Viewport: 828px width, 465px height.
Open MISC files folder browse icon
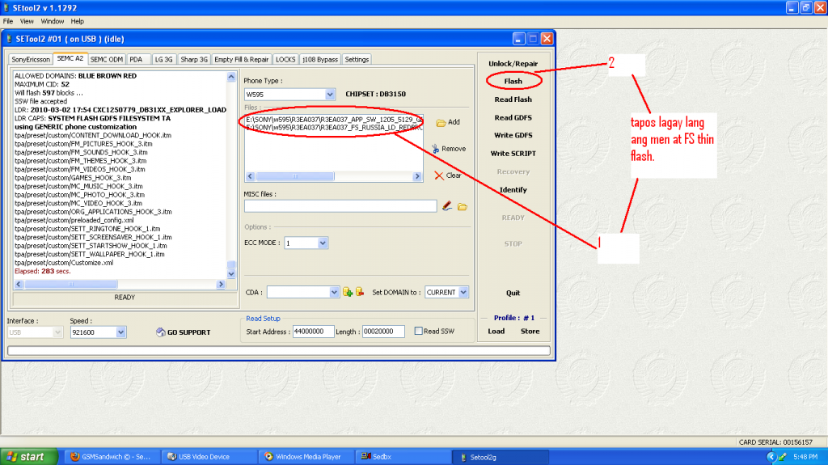[463, 206]
